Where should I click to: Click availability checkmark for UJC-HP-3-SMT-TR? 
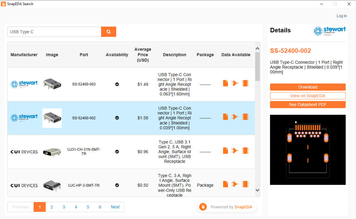[117, 185]
